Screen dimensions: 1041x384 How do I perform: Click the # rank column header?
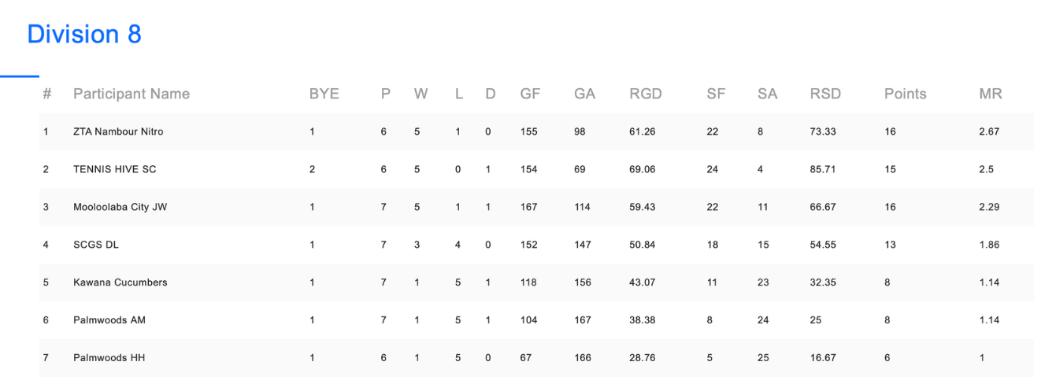click(x=47, y=94)
